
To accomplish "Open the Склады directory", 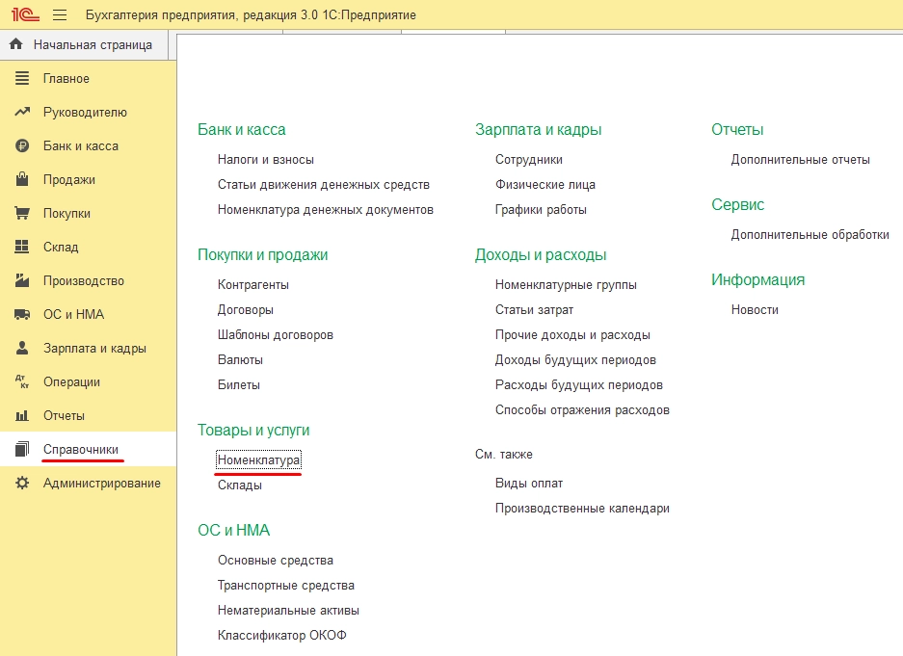I will pyautogui.click(x=240, y=485).
